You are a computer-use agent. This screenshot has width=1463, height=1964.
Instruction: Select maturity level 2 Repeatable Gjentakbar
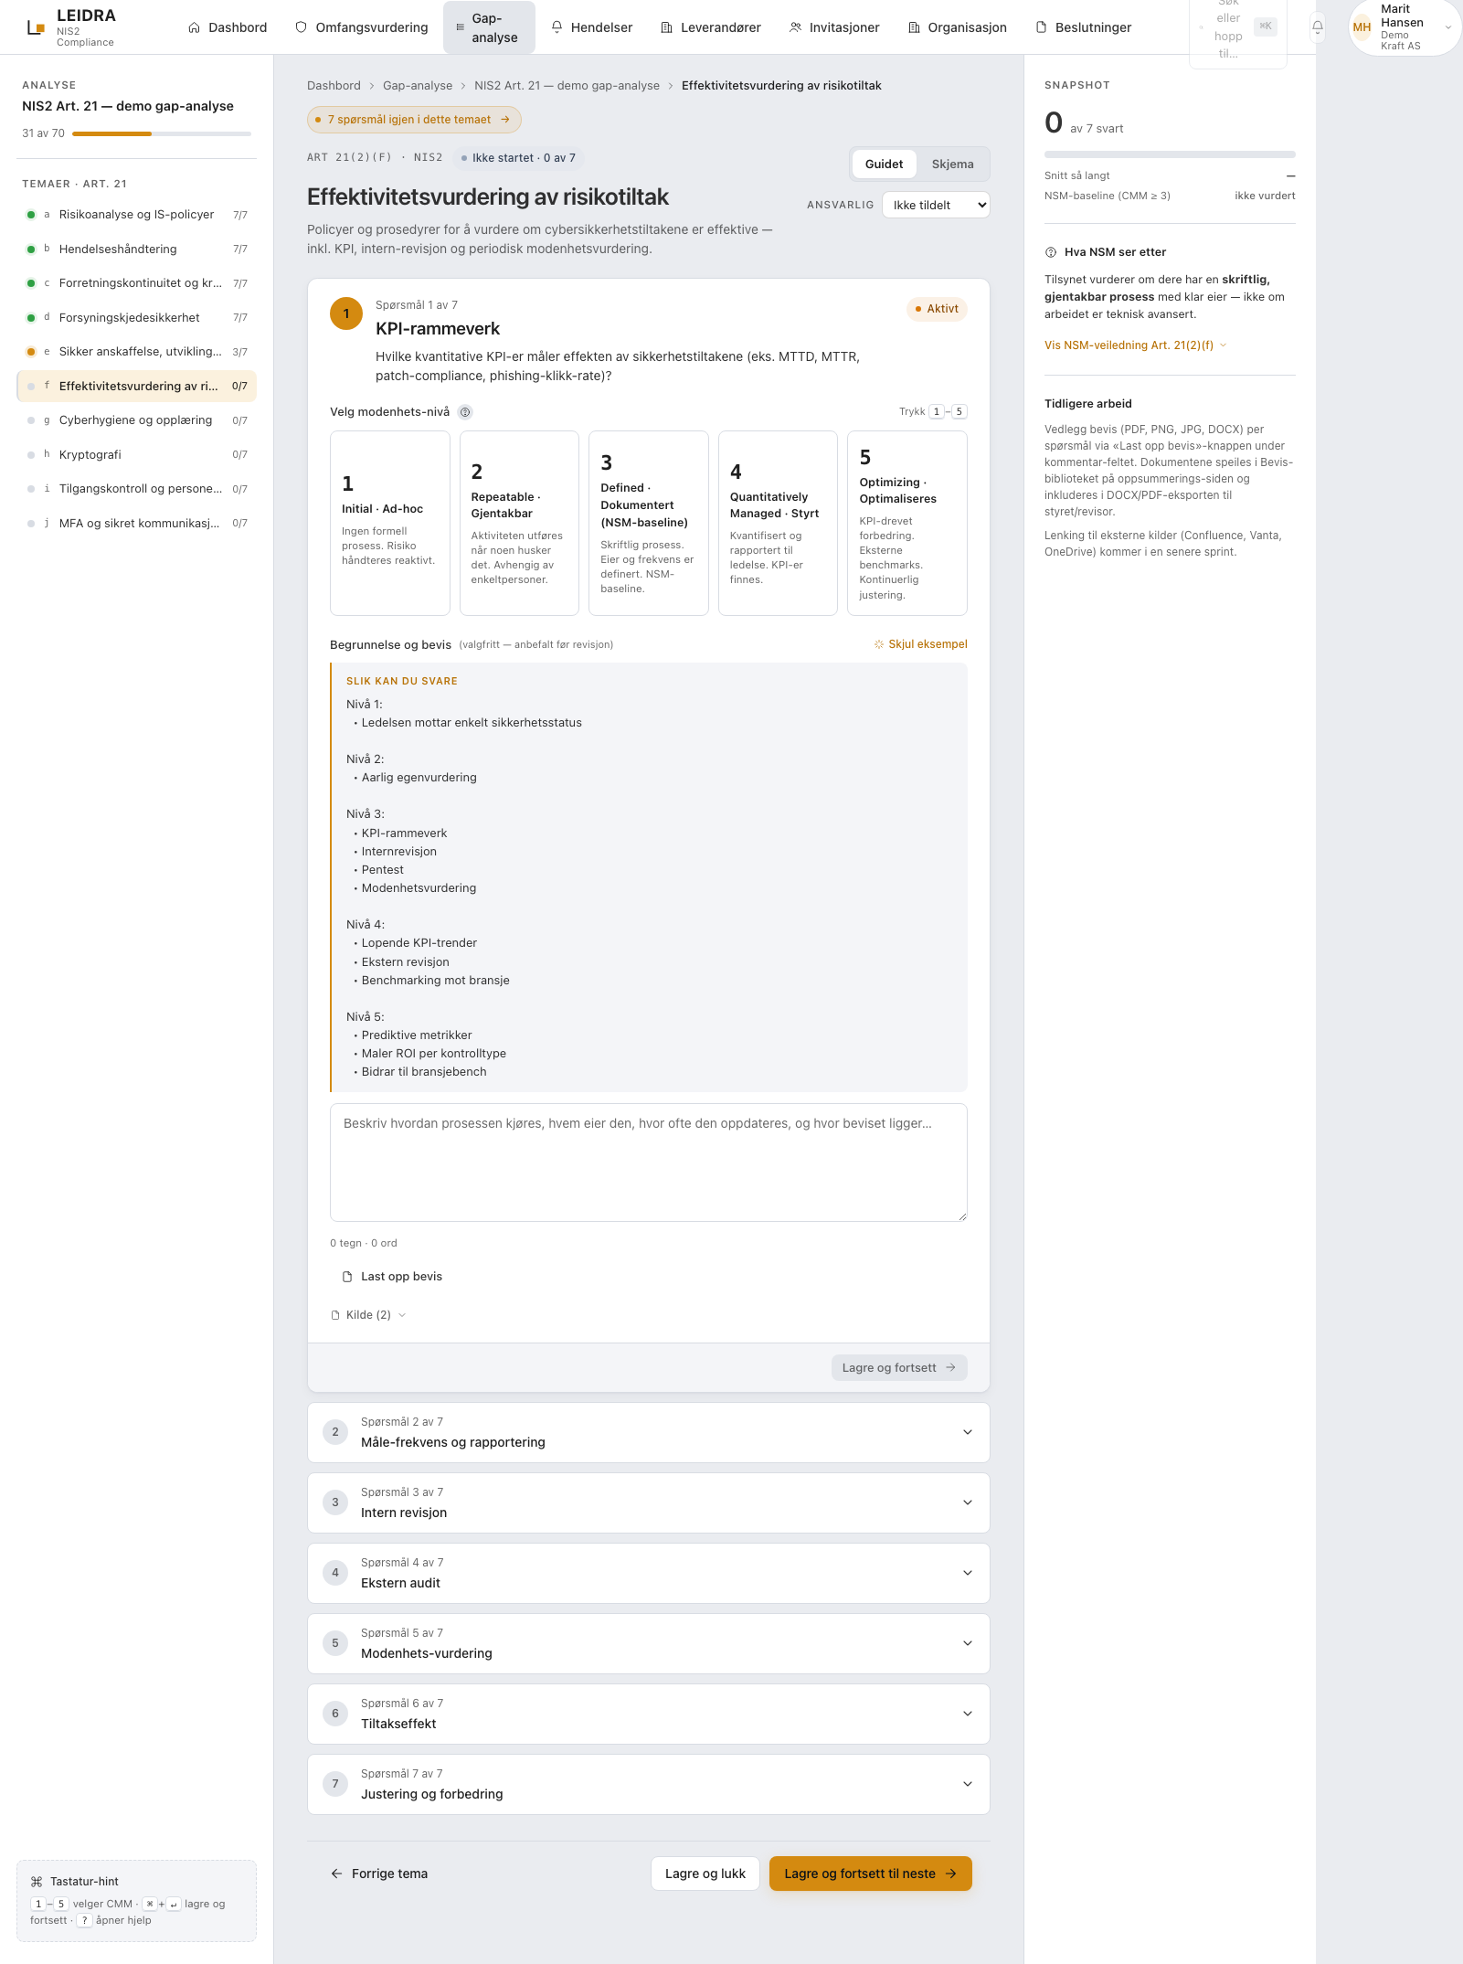click(x=519, y=524)
